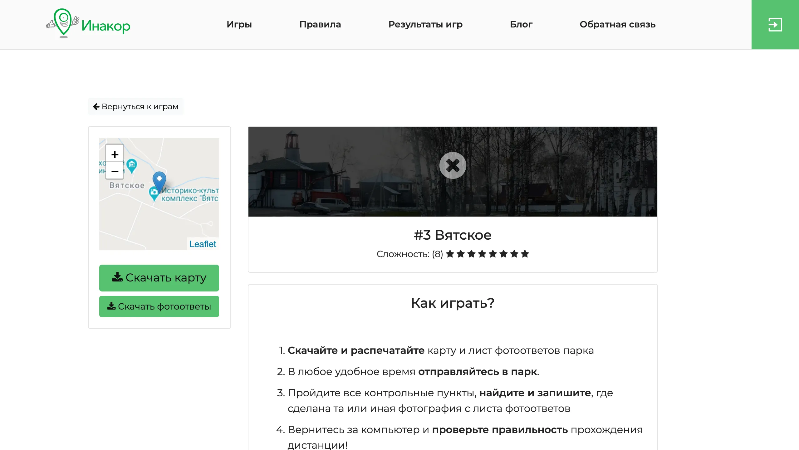799x450 pixels.
Task: Zoom in on the map with plus button
Action: tap(115, 154)
